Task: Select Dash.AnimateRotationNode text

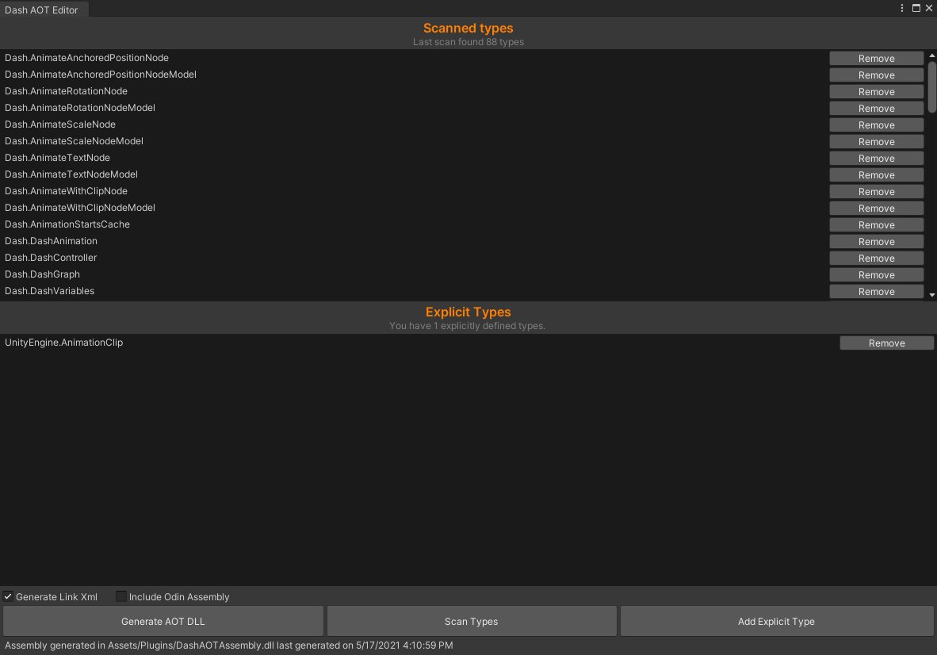Action: pyautogui.click(x=66, y=91)
